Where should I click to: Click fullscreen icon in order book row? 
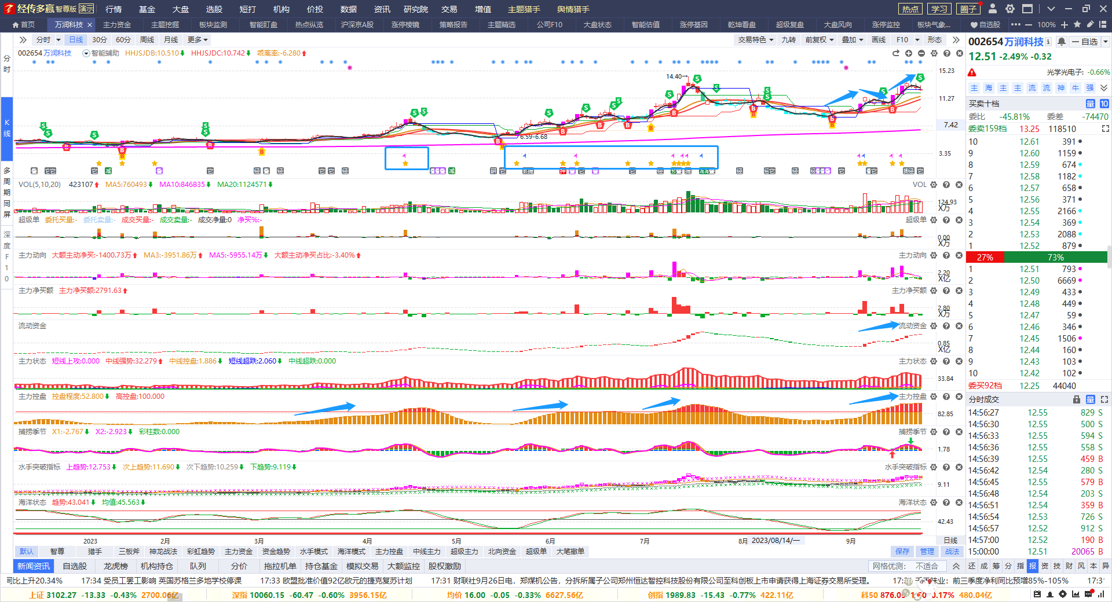pos(1105,129)
